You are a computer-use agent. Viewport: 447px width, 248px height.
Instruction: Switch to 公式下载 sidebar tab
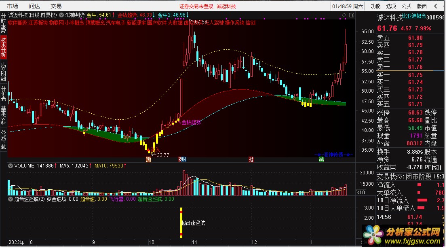(3, 140)
